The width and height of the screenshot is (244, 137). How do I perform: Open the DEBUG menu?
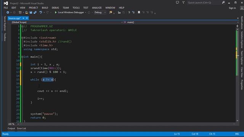tap(55, 8)
